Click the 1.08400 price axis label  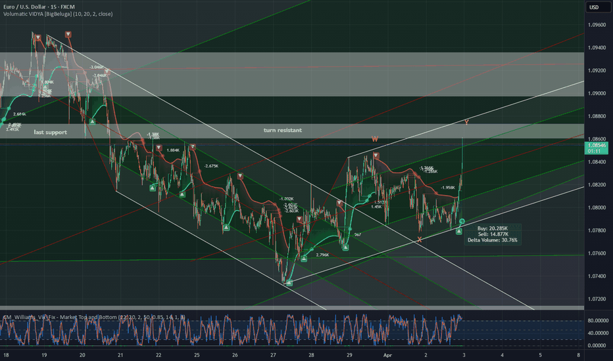(x=597, y=162)
